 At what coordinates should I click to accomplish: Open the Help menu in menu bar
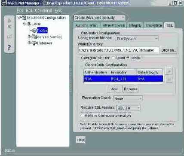58,10
